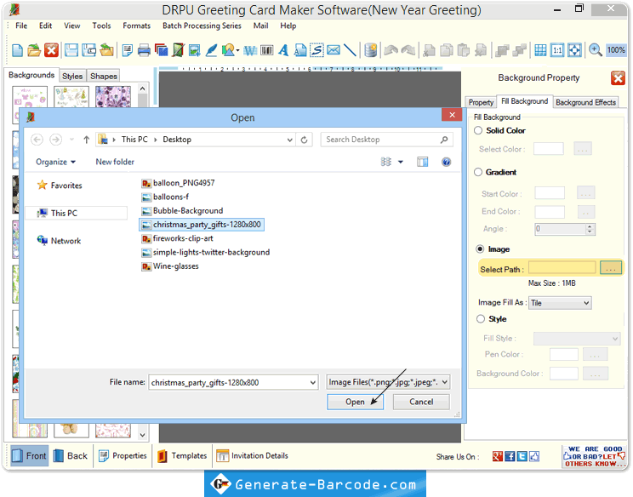This screenshot has height=497, width=633.
Task: Click the Templates button at bottom
Action: tap(182, 456)
